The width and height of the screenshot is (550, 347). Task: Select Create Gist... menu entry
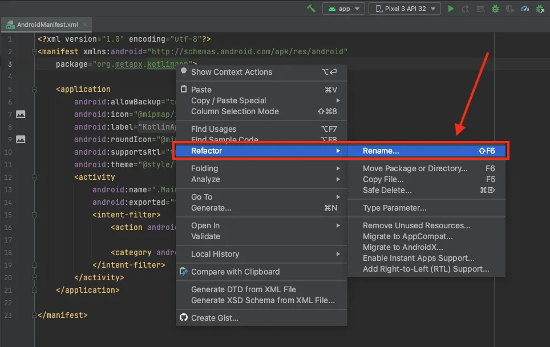tap(261, 318)
